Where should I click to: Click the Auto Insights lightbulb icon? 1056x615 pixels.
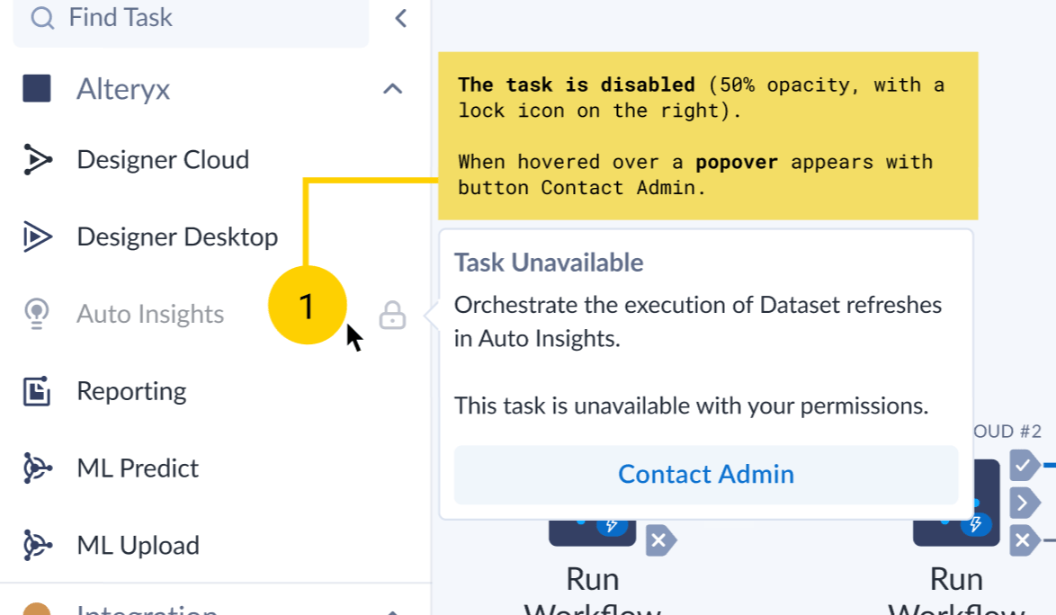point(37,314)
